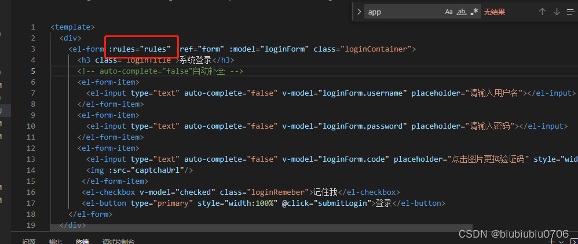Click the :rules="rules" attribute in code

[140, 49]
